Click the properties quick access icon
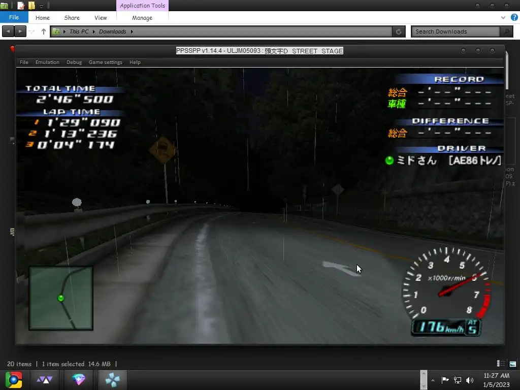Image resolution: width=520 pixels, height=390 pixels. (x=20, y=5)
